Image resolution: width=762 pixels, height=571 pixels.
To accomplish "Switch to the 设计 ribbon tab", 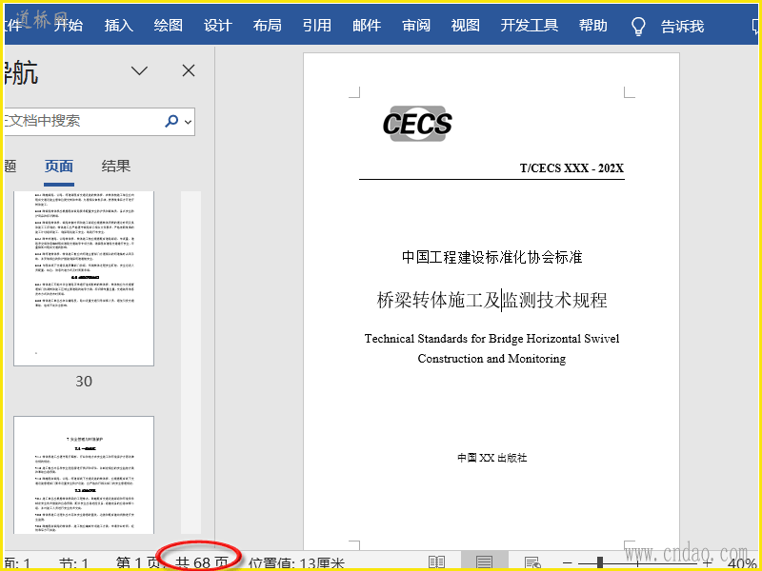I will (x=218, y=26).
